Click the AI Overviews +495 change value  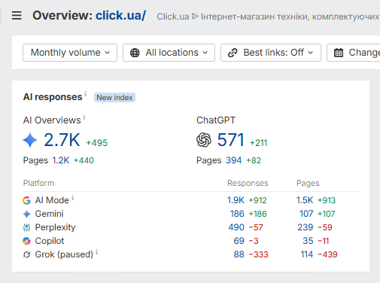[97, 143]
